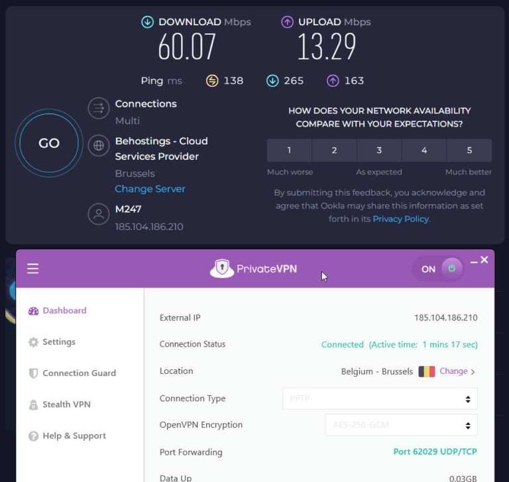Click the Connections arrows icon
509x482 pixels.
pos(99,108)
